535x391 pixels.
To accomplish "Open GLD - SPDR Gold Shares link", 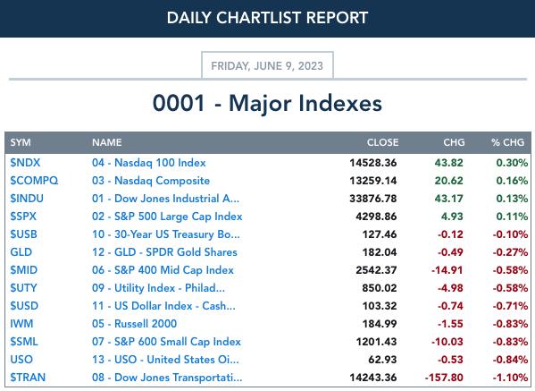I will point(164,252).
